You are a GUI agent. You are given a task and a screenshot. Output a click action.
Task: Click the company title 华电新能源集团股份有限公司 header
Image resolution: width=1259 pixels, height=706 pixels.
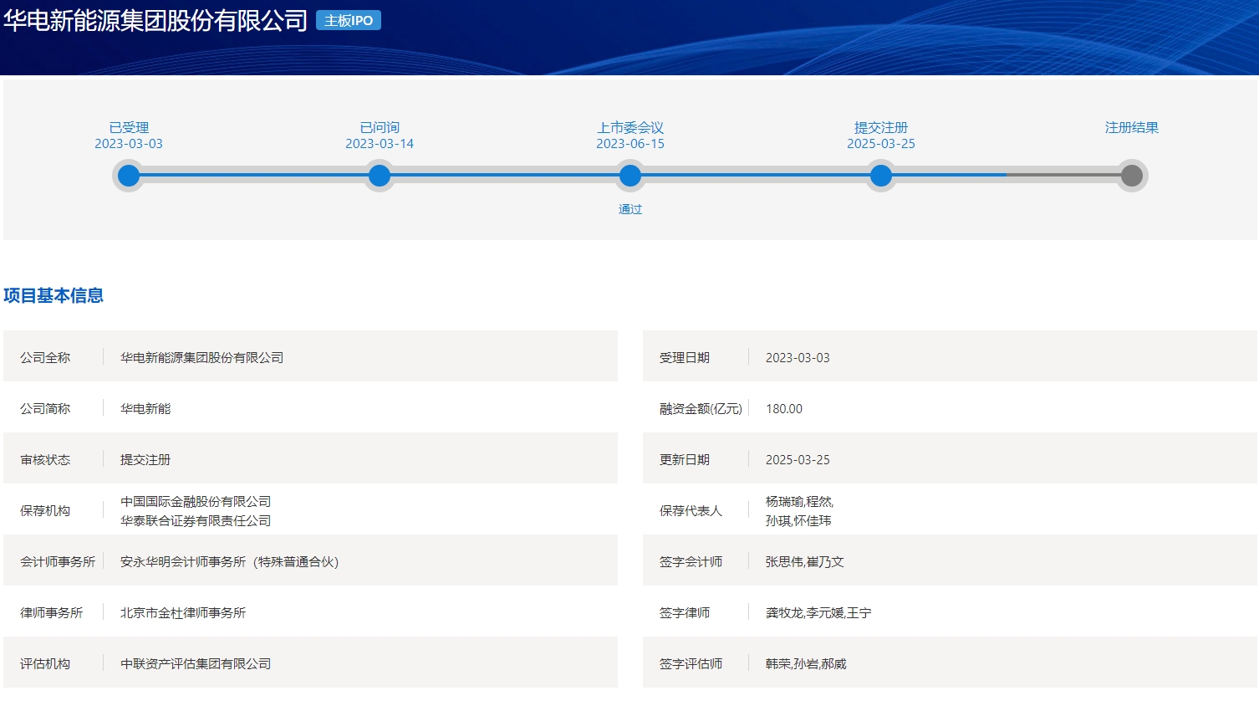[155, 21]
